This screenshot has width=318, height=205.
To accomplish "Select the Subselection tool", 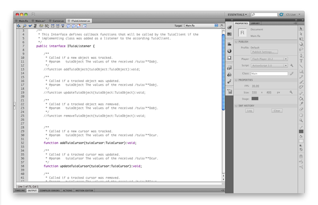I will [x=301, y=34].
